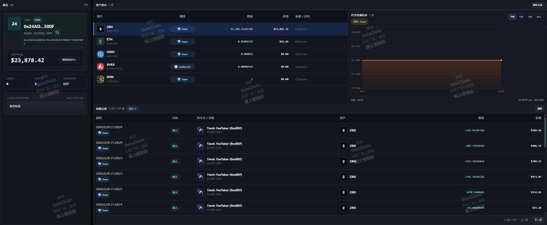Click the transfer amount +593.38766024
Image resolution: width=547 pixels, height=225 pixels.
tap(475, 161)
